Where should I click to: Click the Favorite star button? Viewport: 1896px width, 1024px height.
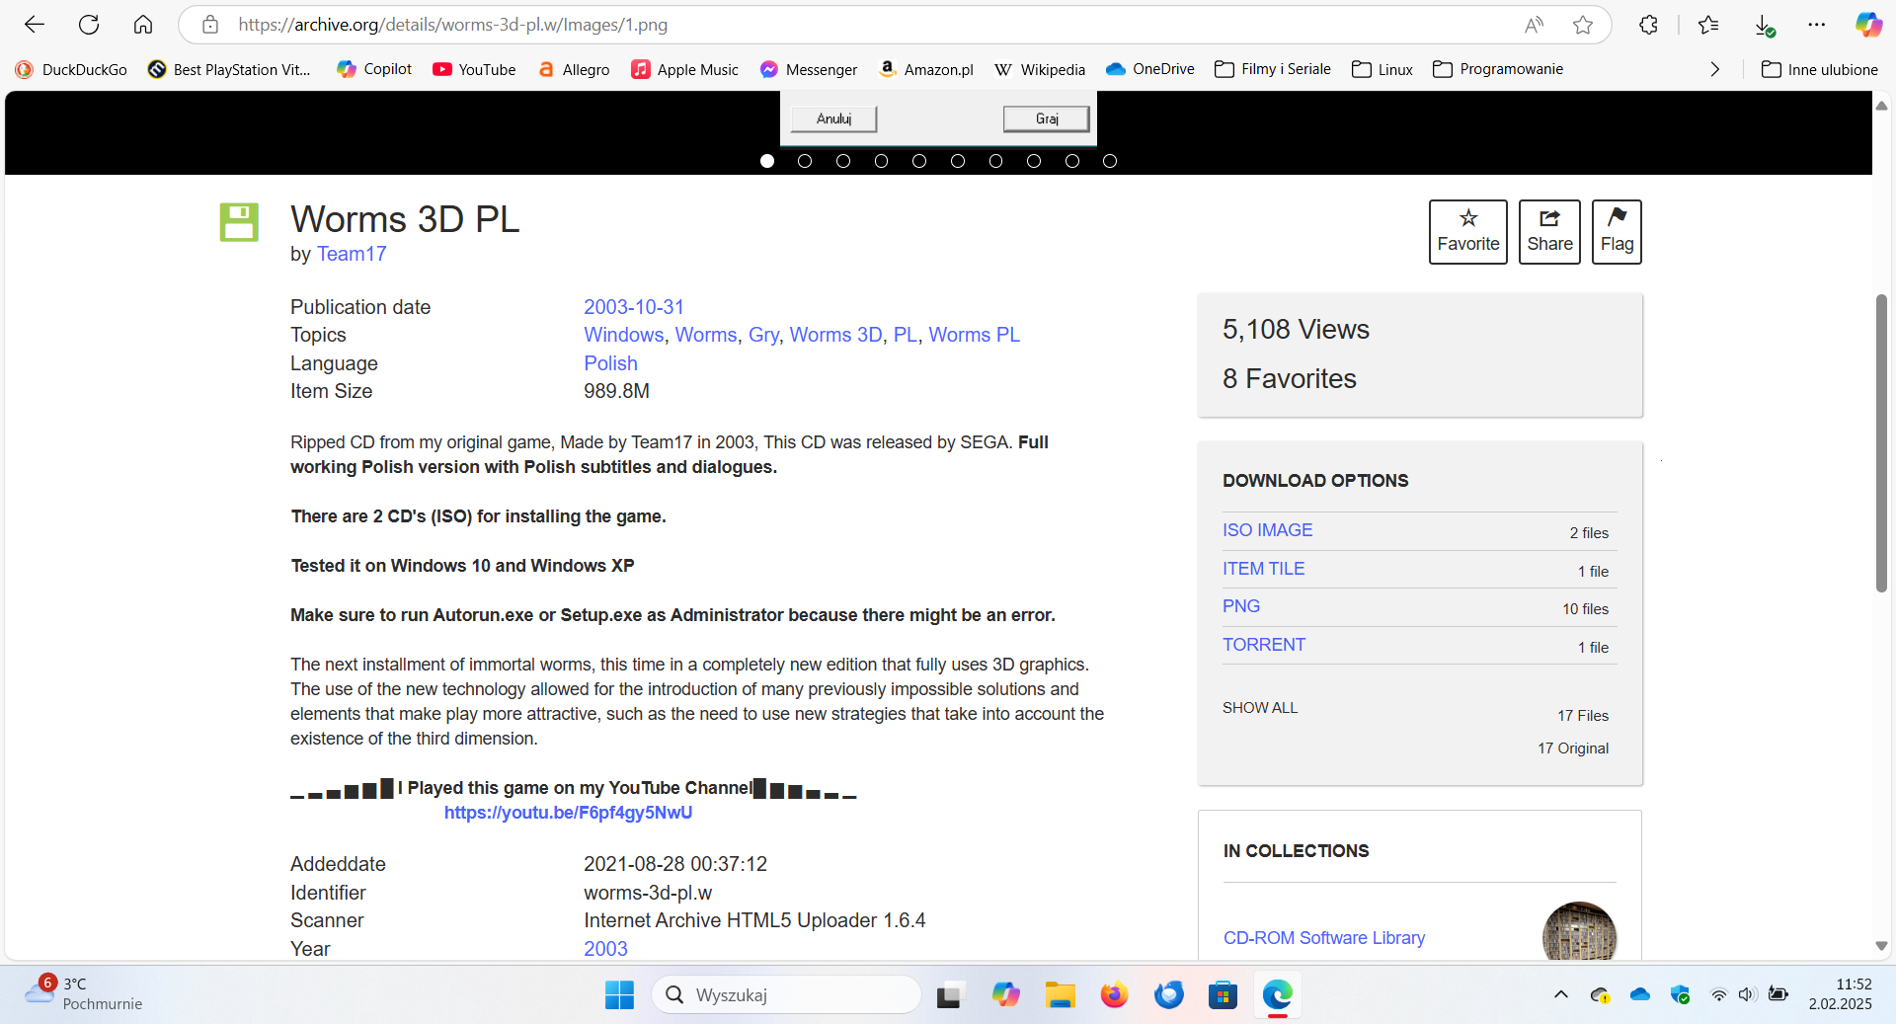tap(1467, 232)
